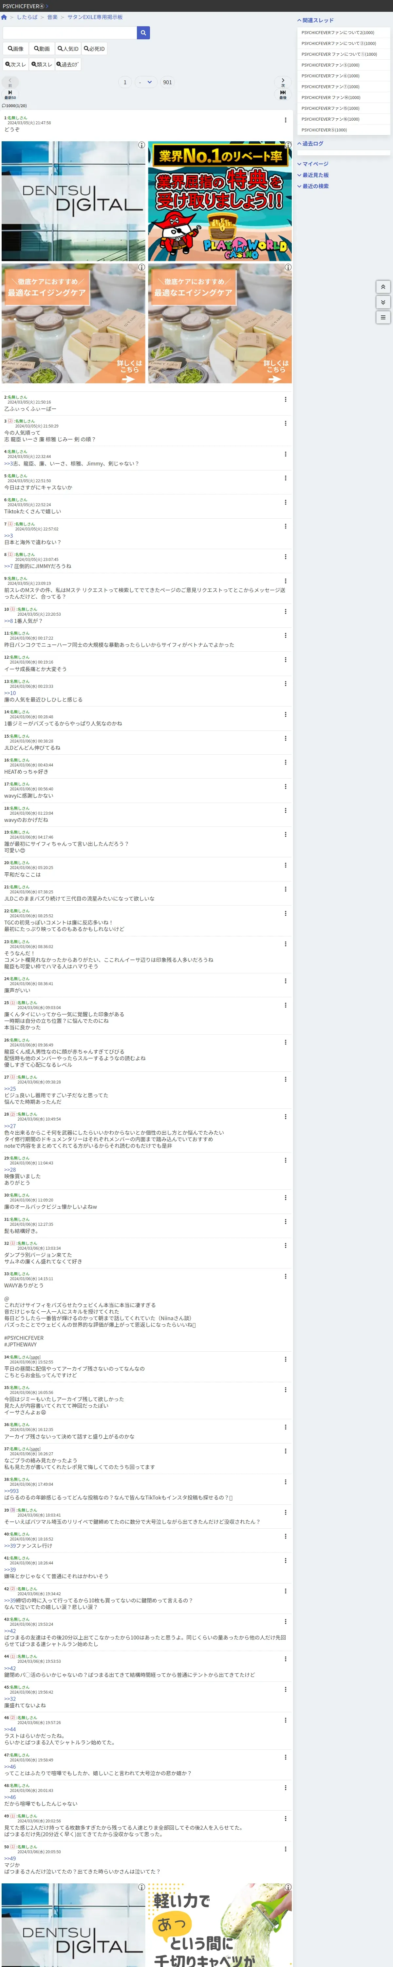
Task: Go to the home icon in breadcrumb
Action: (4, 17)
